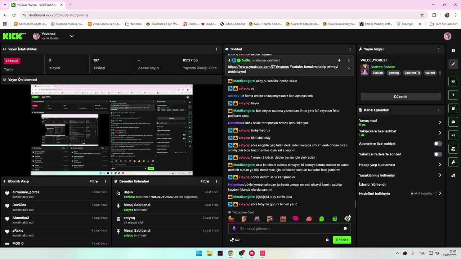Open Filtre in Denetim Eylemleri panel
The height and width of the screenshot is (259, 461).
205,181
